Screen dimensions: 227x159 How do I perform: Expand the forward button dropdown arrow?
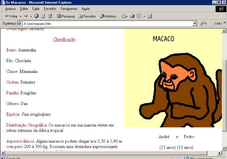(x=31, y=16)
